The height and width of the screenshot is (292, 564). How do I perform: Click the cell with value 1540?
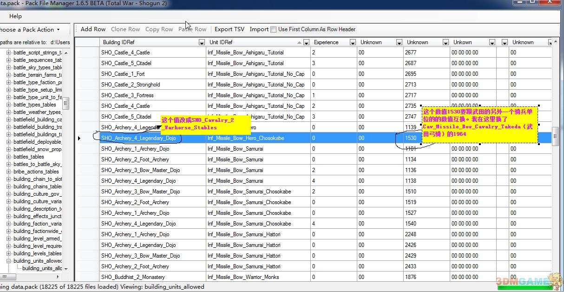pos(426,224)
